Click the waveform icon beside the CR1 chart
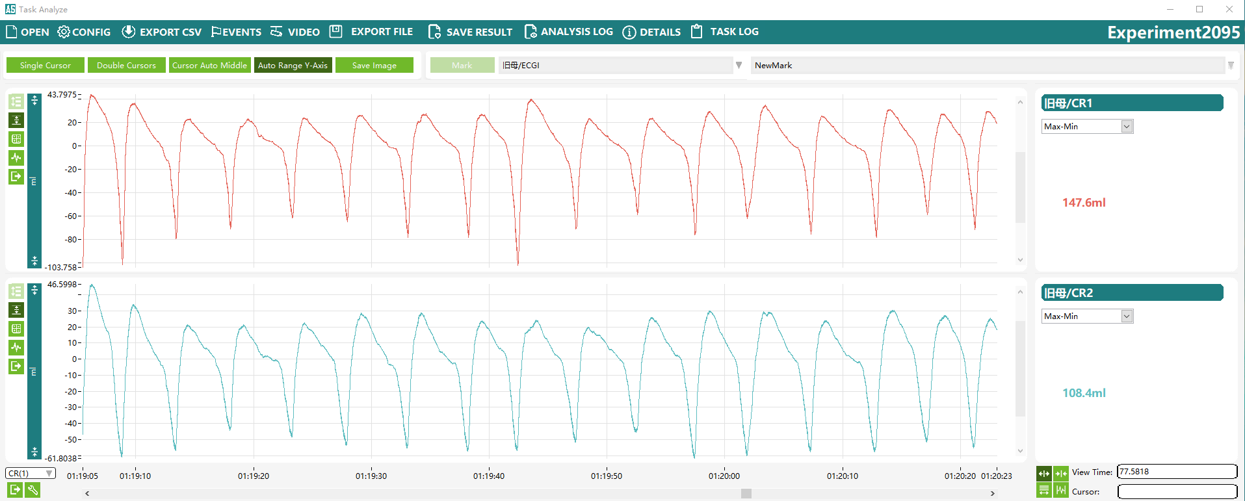The width and height of the screenshot is (1245, 501). (x=16, y=158)
